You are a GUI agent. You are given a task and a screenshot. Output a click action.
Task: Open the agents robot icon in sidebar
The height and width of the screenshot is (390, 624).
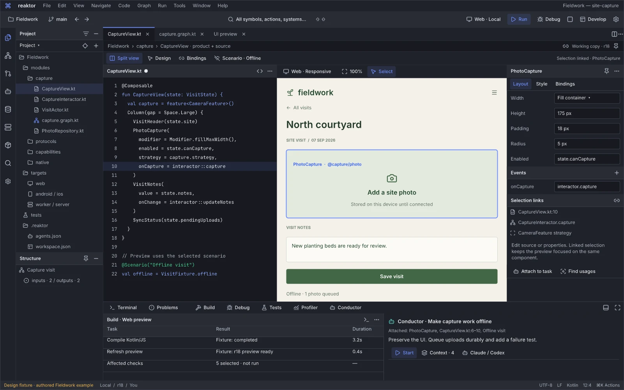[x=8, y=92]
